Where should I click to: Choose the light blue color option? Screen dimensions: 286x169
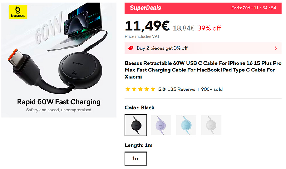click(186, 125)
